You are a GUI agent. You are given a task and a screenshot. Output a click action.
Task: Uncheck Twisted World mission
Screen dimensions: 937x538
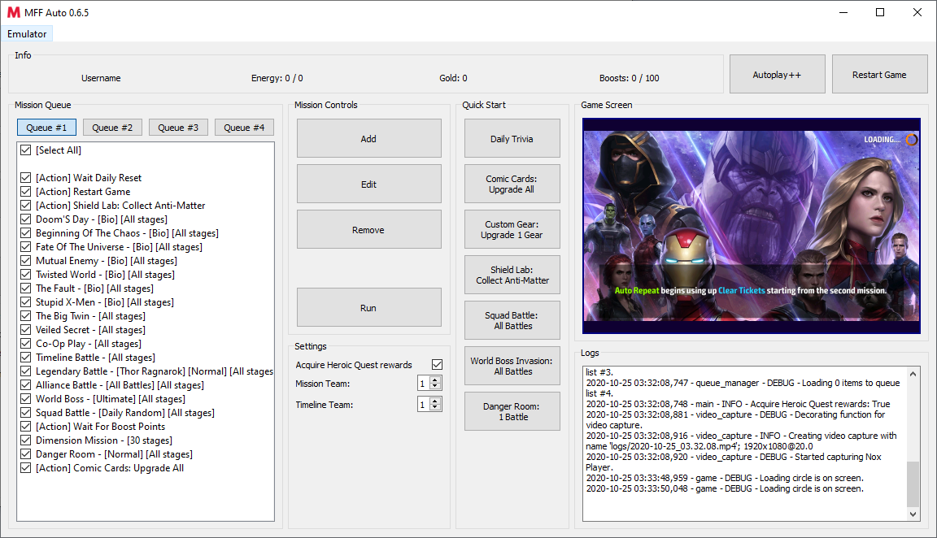point(26,275)
